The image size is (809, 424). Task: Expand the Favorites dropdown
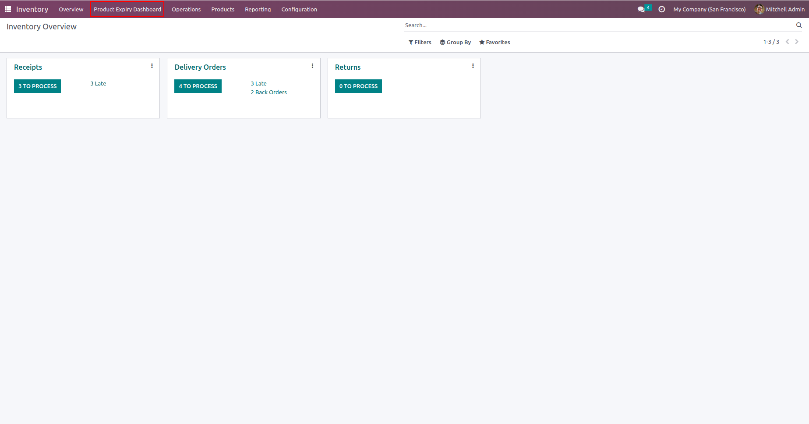tap(495, 42)
